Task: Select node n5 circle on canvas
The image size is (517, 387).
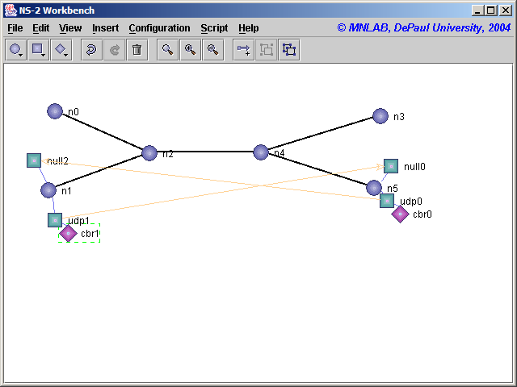Action: click(x=374, y=188)
